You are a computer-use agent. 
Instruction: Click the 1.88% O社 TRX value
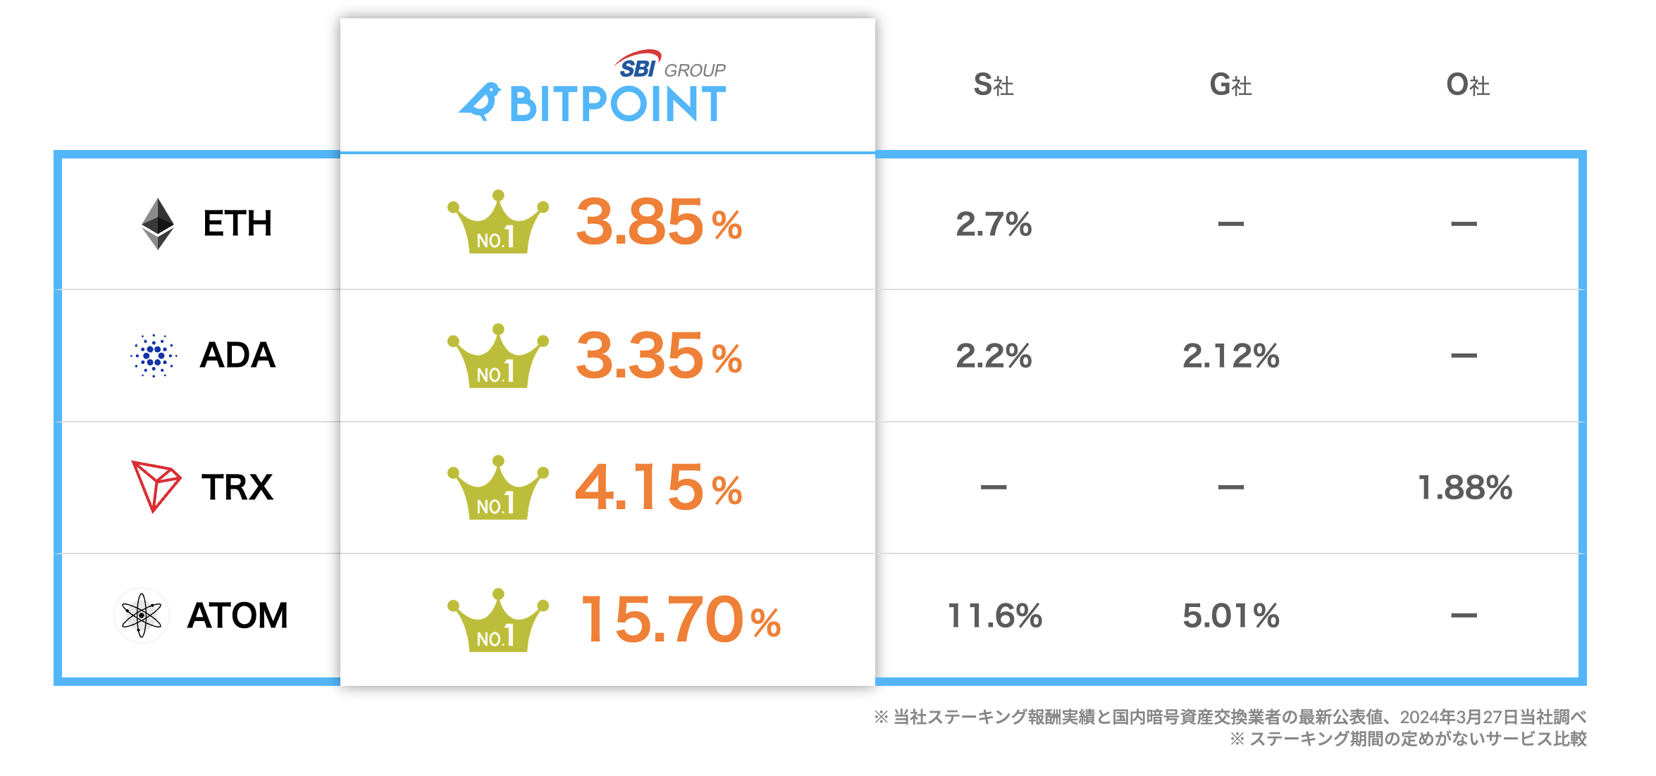point(1464,488)
